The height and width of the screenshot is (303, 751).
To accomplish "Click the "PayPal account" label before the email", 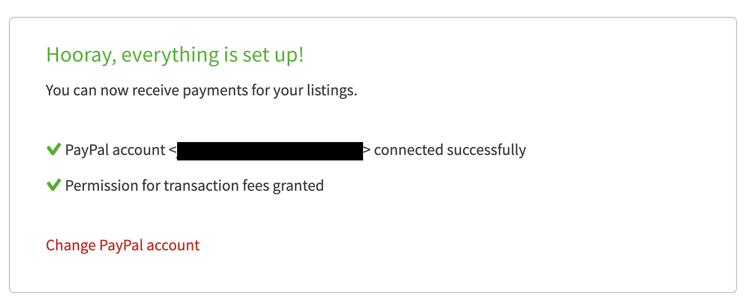I will (115, 150).
